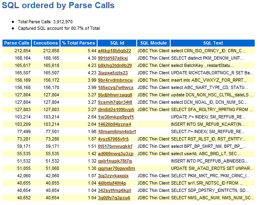260x205 pixels.
Task: Click Executions value 51,060
Action: [x=52, y=168]
